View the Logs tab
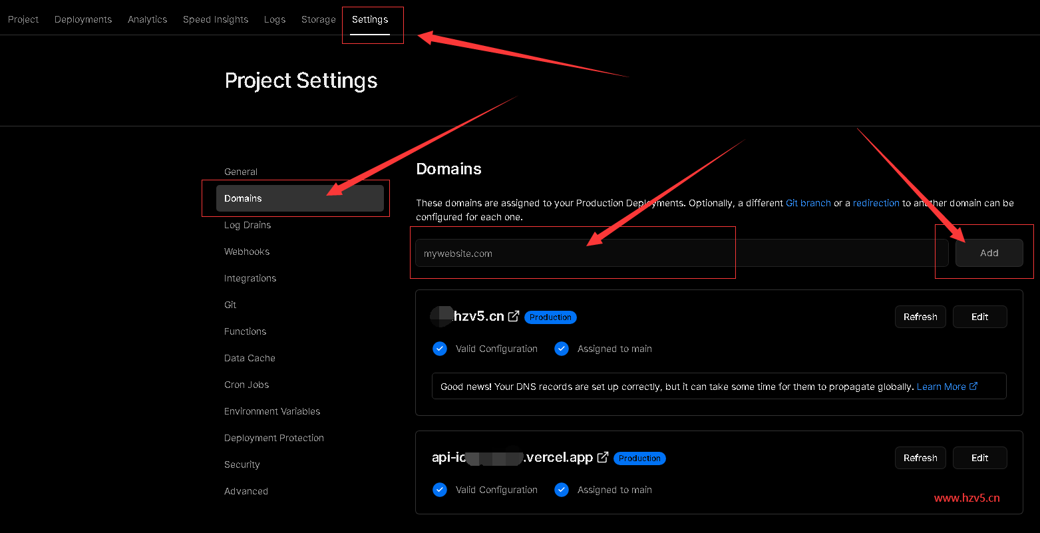The width and height of the screenshot is (1040, 533). pyautogui.click(x=275, y=19)
